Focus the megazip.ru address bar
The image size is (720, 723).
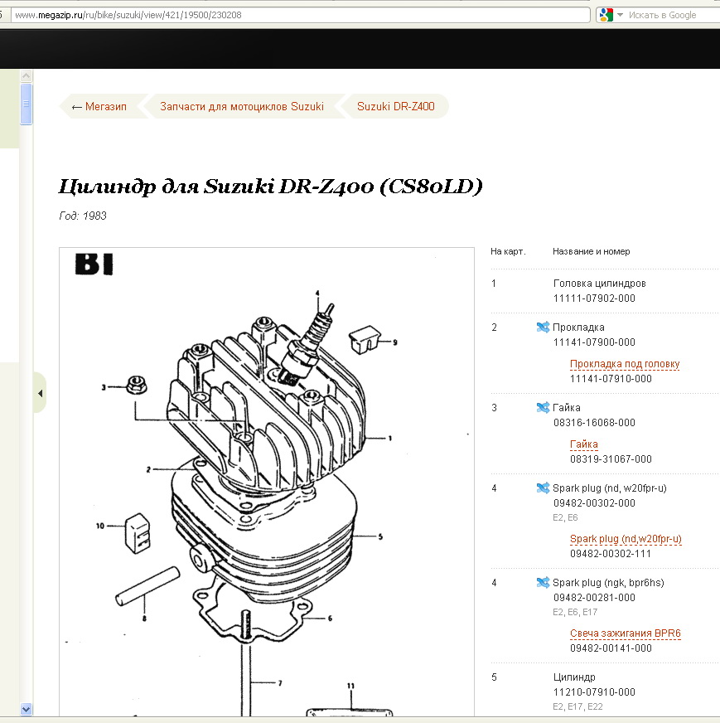(x=301, y=15)
